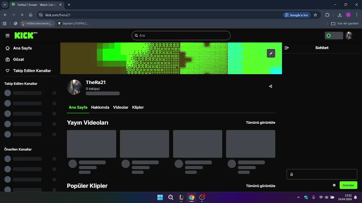Open the Sepetim ITOPYA bookmark
This screenshot has height=203, width=362.
click(73, 24)
